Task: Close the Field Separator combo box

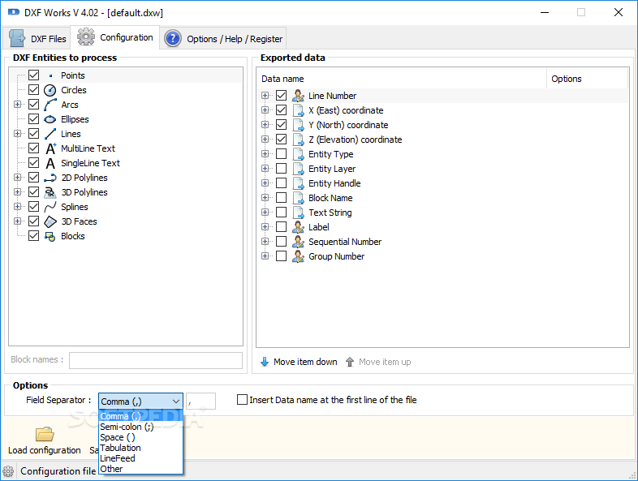Action: pos(176,402)
